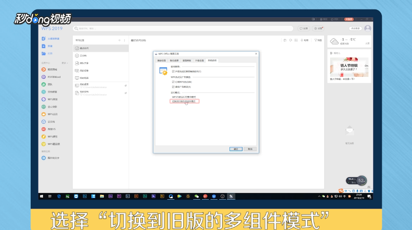Open 我的文档 folder entry
412x230 pixels.
[x=101, y=93]
